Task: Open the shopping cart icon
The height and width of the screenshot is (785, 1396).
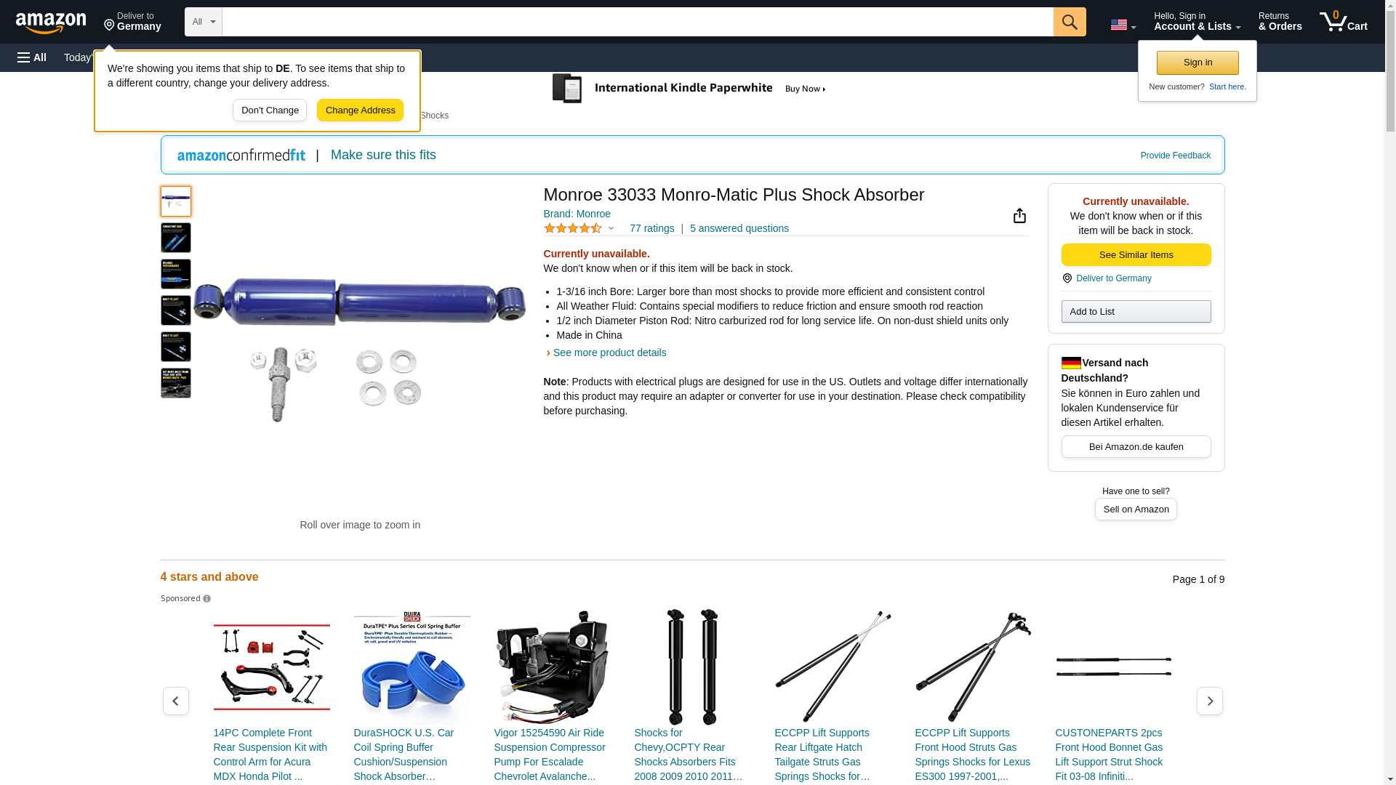Action: (1344, 22)
